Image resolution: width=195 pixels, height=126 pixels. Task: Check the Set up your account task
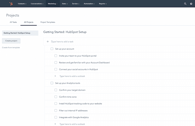coord(52,49)
